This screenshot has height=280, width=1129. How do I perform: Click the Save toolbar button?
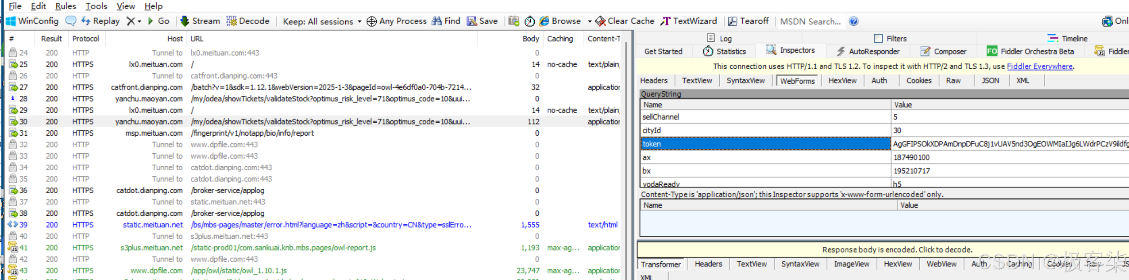click(x=482, y=21)
